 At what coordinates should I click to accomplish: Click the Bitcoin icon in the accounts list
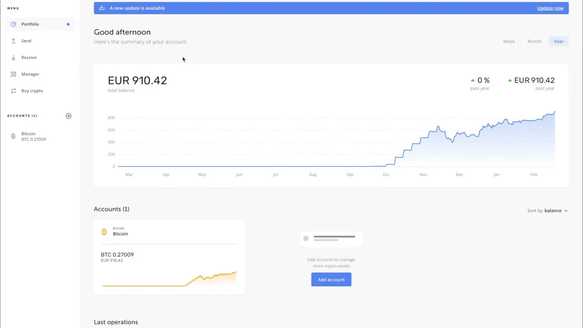[13, 136]
